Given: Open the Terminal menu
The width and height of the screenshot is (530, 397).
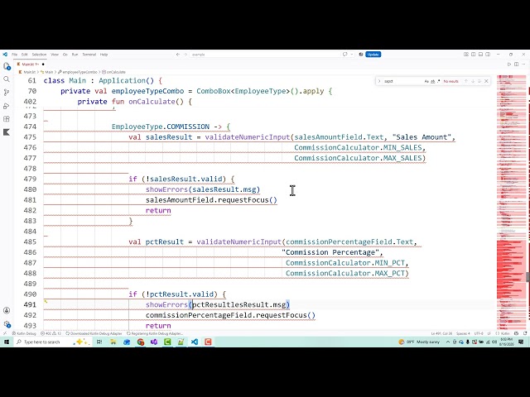Looking at the screenshot, I should (89, 55).
